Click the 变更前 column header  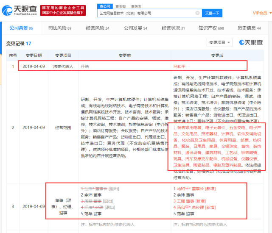click(x=125, y=55)
